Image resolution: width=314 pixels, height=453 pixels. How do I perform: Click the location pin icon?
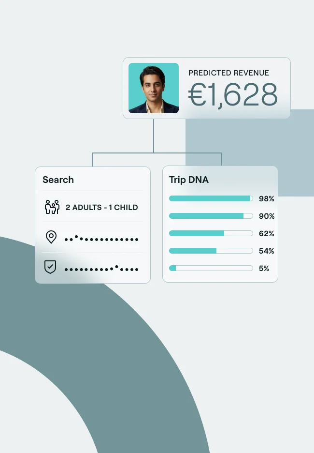51,237
